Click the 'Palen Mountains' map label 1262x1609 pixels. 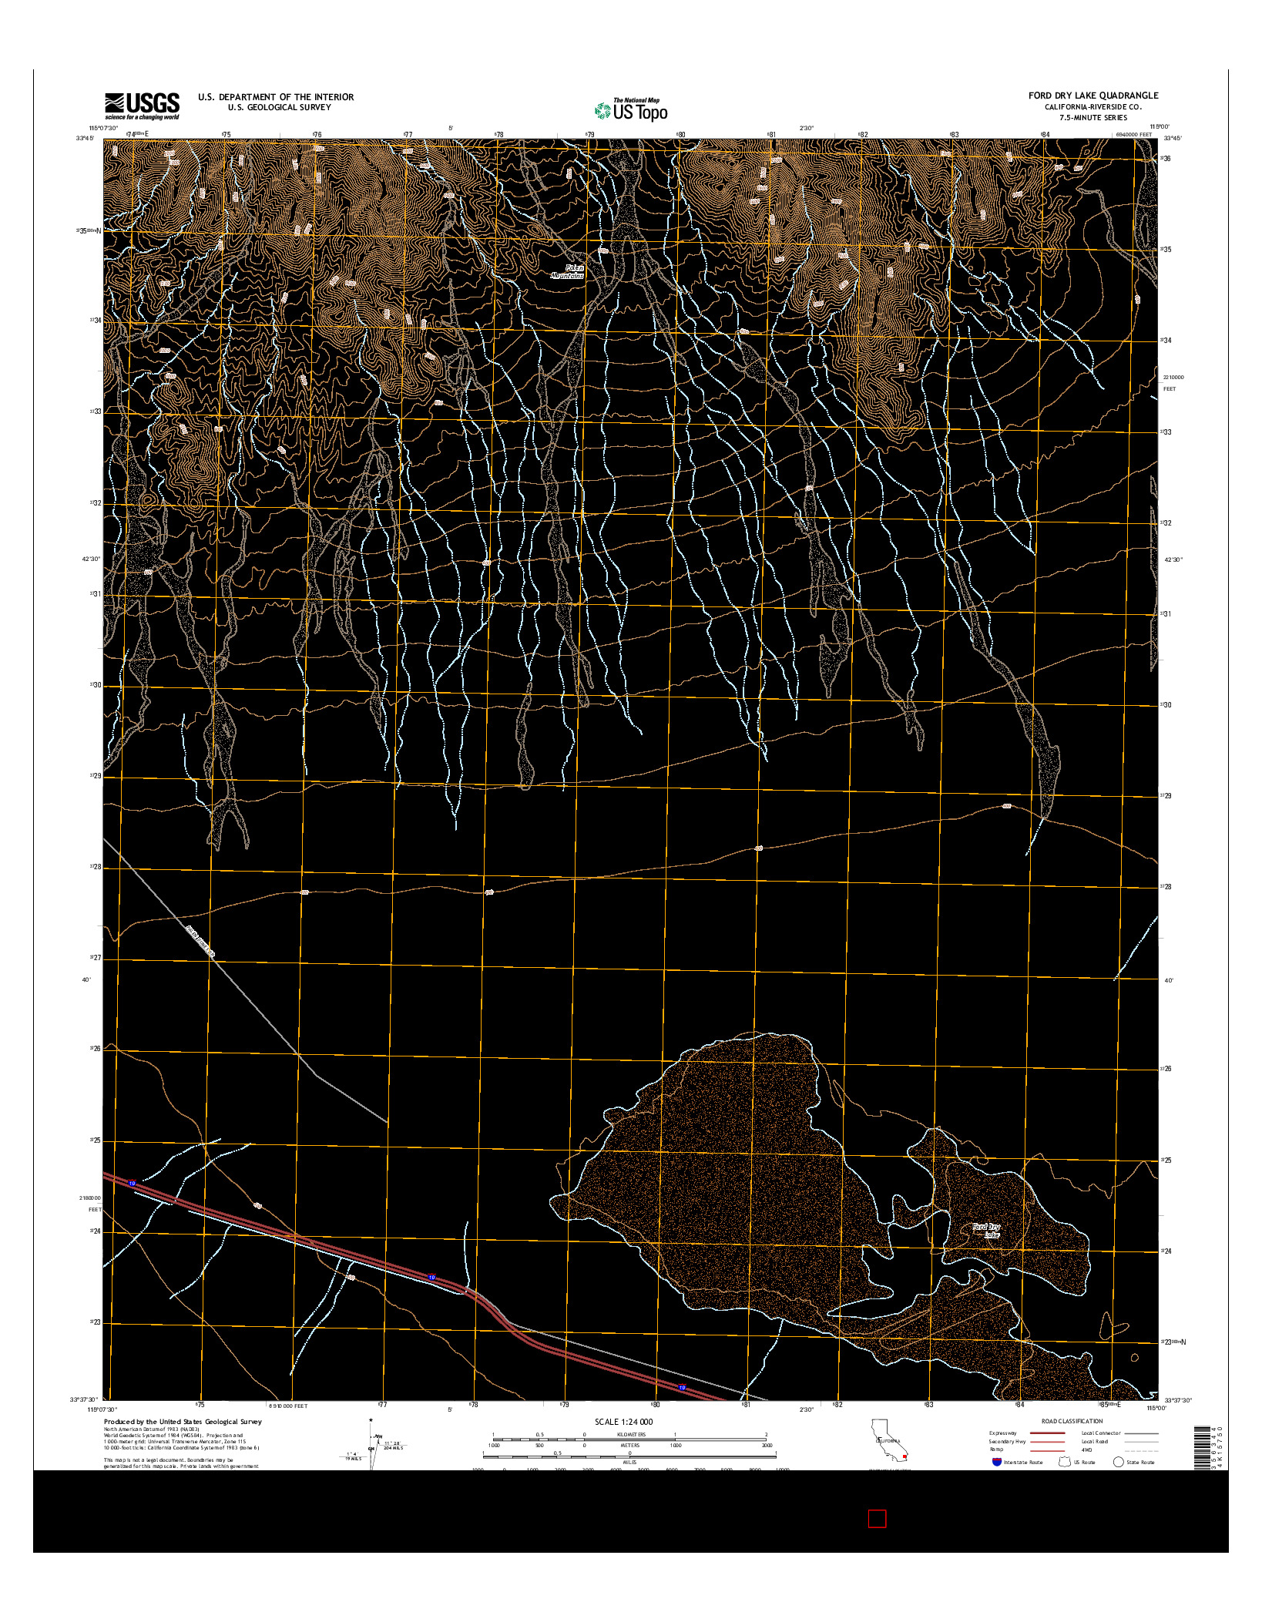coord(568,271)
